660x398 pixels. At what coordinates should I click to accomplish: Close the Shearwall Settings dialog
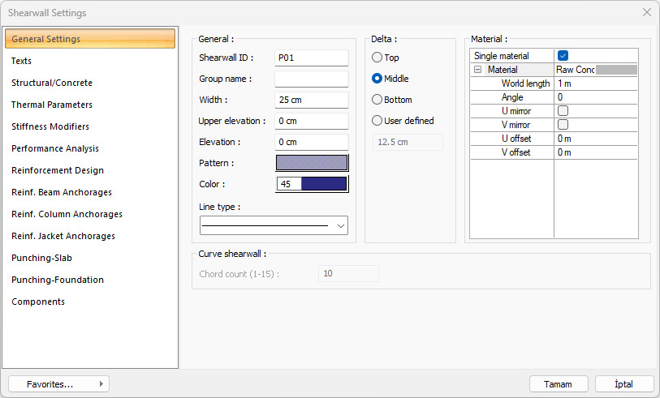pos(647,12)
